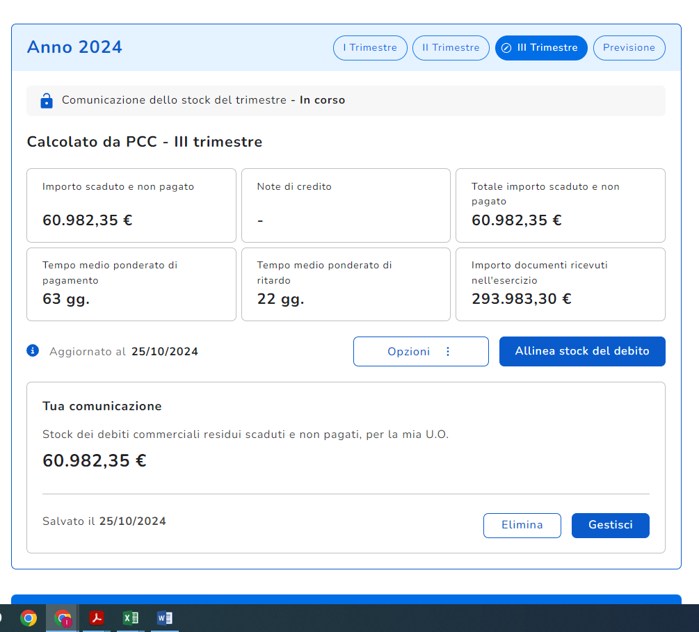Switch to the active Chrome profile window
This screenshot has width=699, height=632.
pyautogui.click(x=63, y=617)
